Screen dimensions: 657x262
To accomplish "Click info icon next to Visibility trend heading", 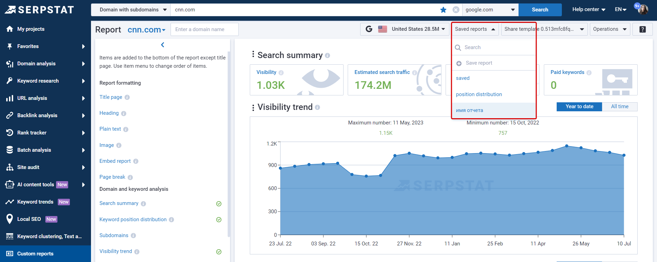I will click(x=317, y=107).
